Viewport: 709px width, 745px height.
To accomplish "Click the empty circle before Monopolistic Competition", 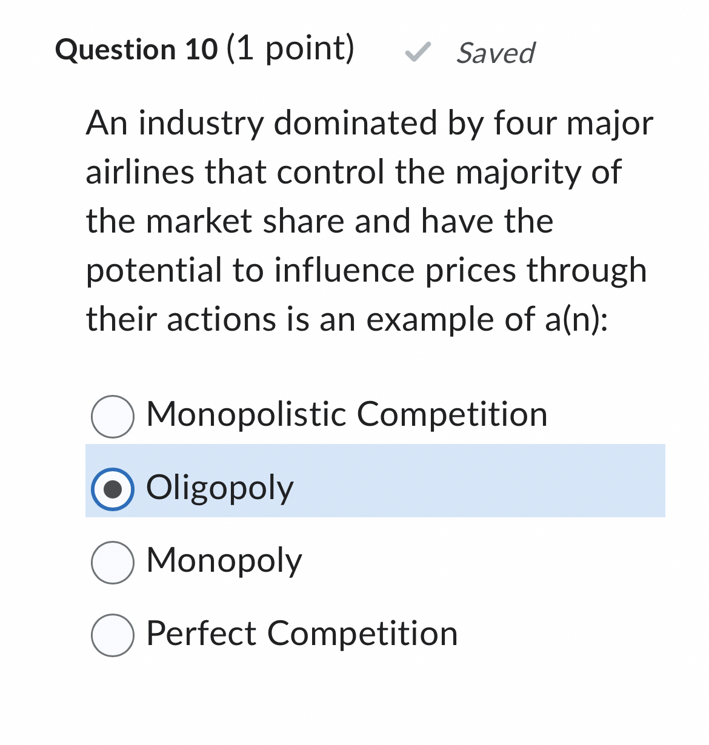I will click(x=113, y=415).
